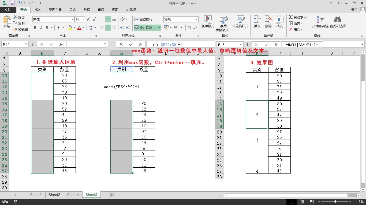Click the horizontal scrollbar at bottom
The height and width of the screenshot is (205, 366).
click(292, 195)
